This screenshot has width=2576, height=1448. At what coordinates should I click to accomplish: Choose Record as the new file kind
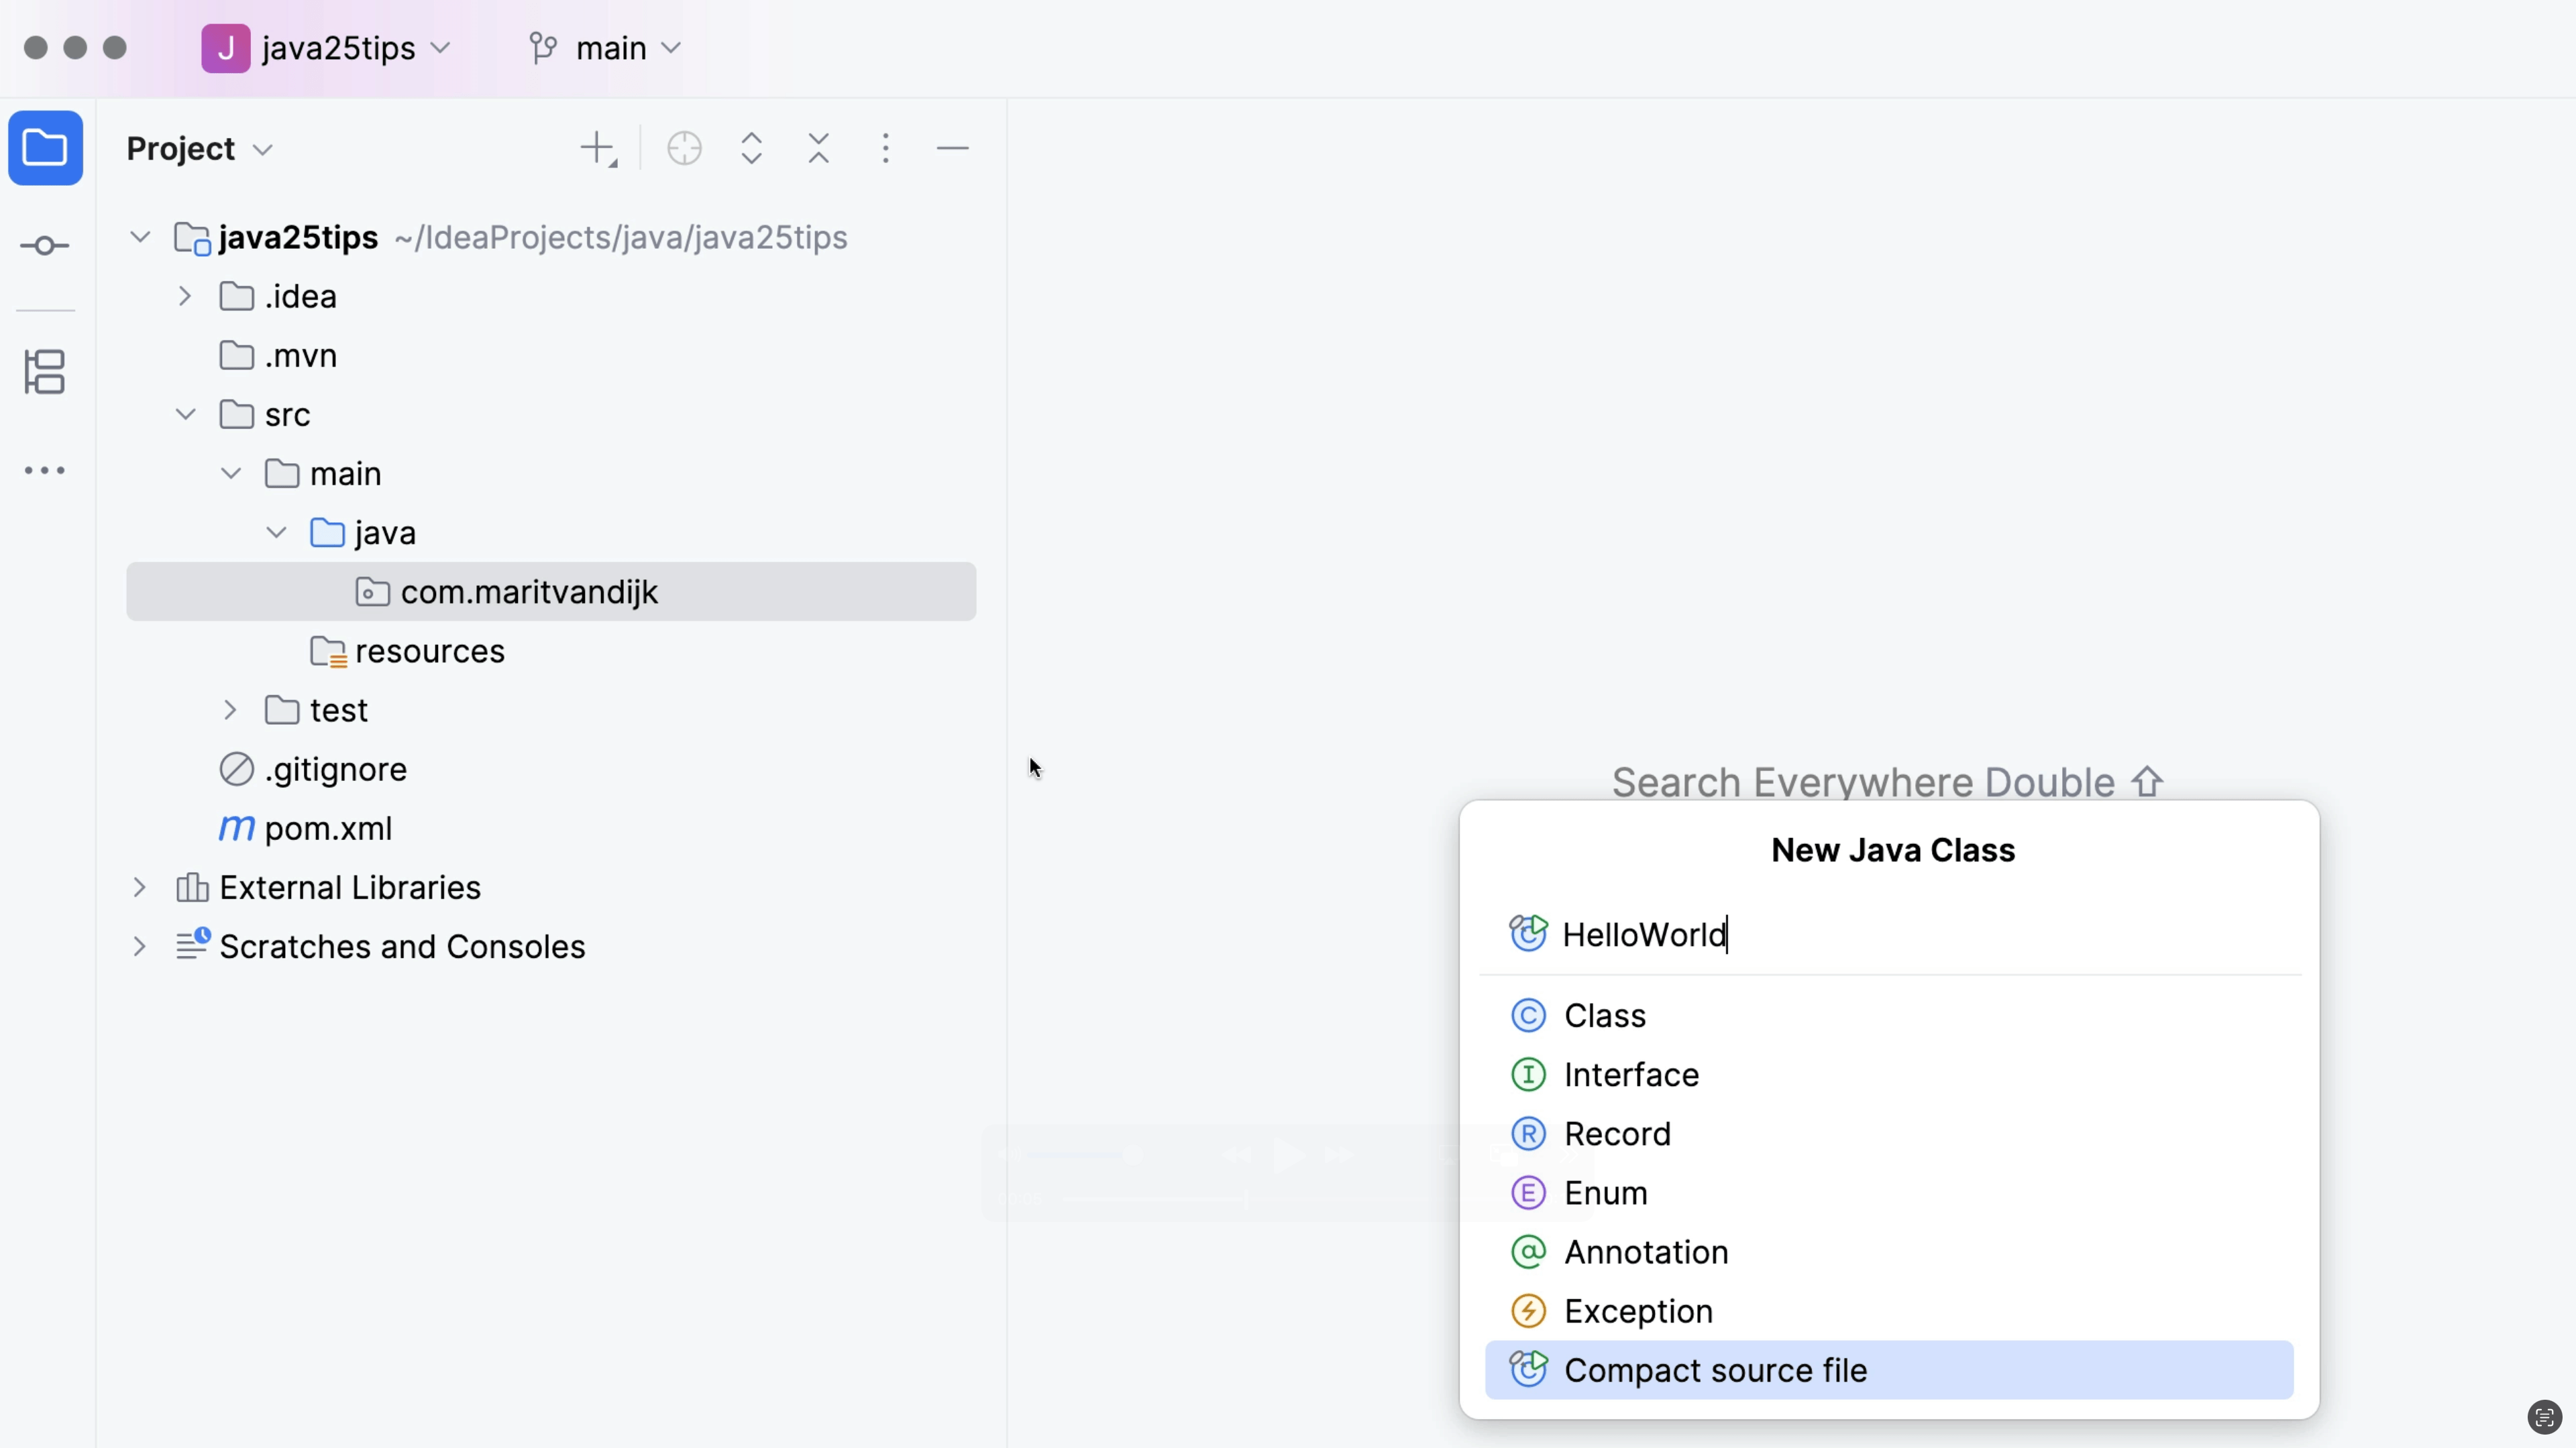click(1617, 1133)
